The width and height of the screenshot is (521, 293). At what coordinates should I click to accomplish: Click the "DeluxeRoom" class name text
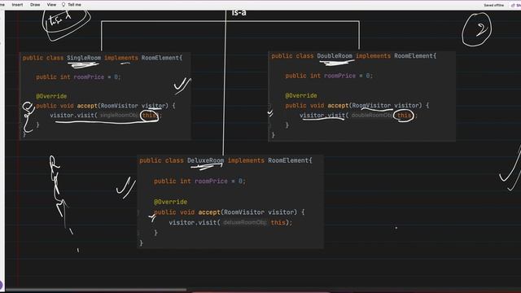(x=205, y=160)
